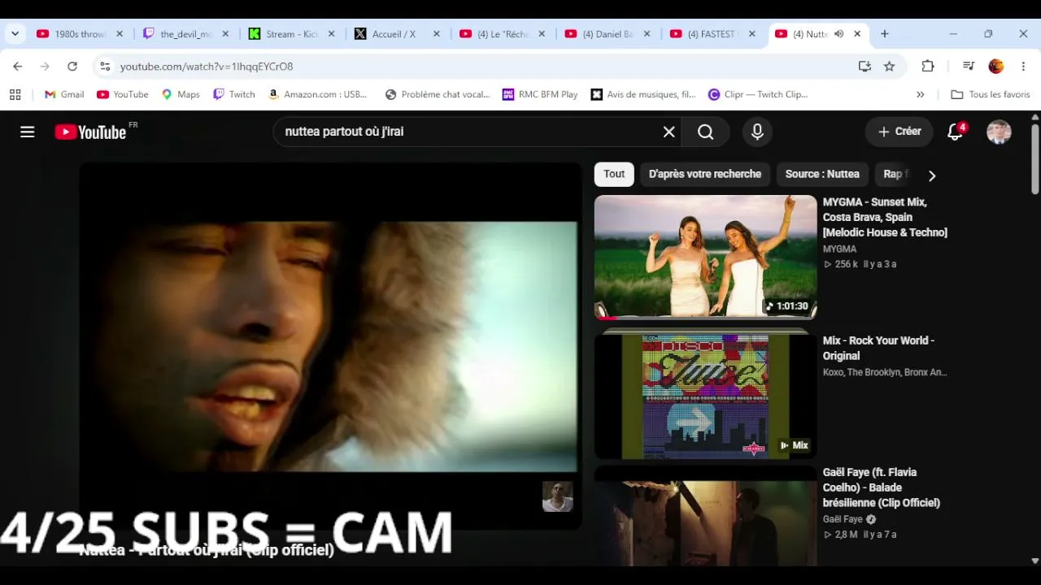Start voice search with the microphone

(757, 132)
